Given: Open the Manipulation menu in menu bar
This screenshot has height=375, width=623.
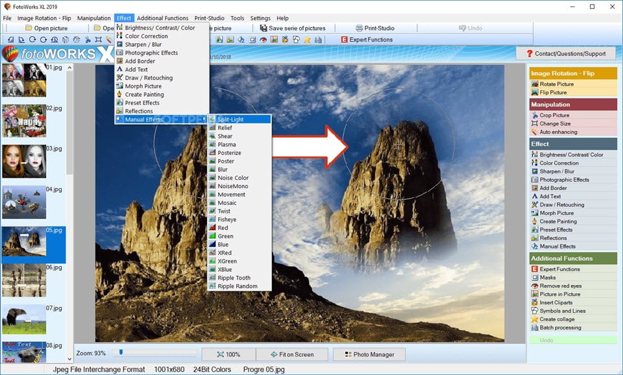Looking at the screenshot, I should tap(93, 18).
